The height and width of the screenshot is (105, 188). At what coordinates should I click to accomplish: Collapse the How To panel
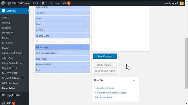pyautogui.click(x=134, y=80)
